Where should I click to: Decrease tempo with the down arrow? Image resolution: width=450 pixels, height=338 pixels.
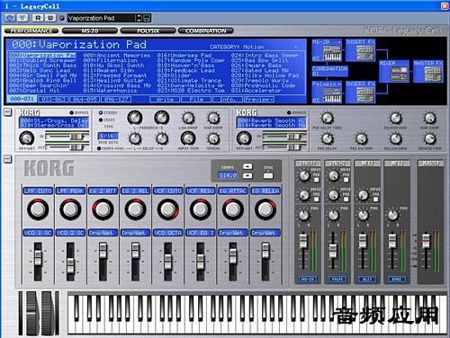pyautogui.click(x=247, y=175)
